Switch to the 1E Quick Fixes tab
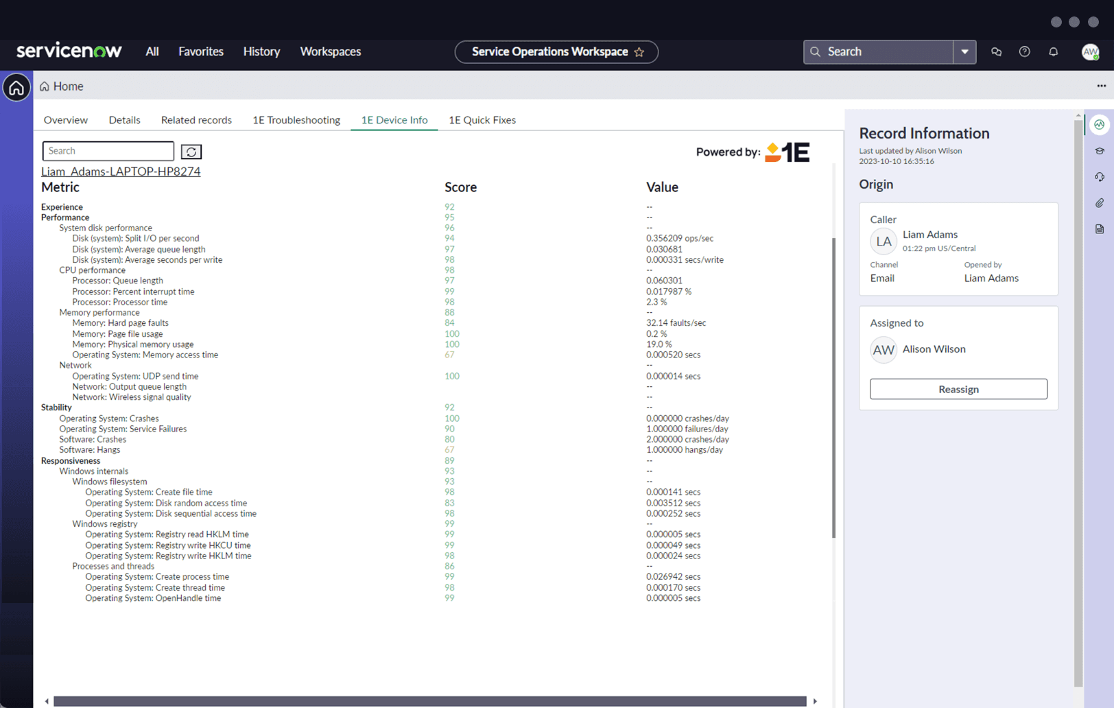The height and width of the screenshot is (708, 1114). click(482, 119)
